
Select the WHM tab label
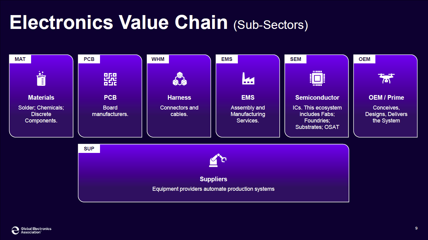point(158,59)
